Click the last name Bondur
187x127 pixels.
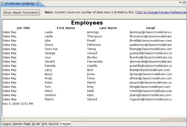coord(92,57)
